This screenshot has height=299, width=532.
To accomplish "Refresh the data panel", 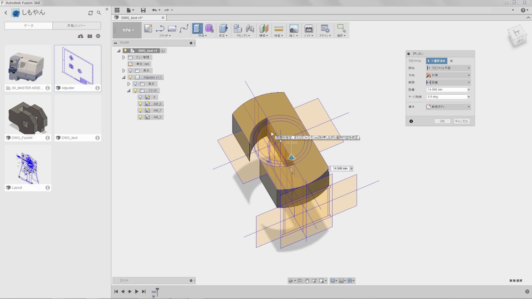I will (91, 13).
